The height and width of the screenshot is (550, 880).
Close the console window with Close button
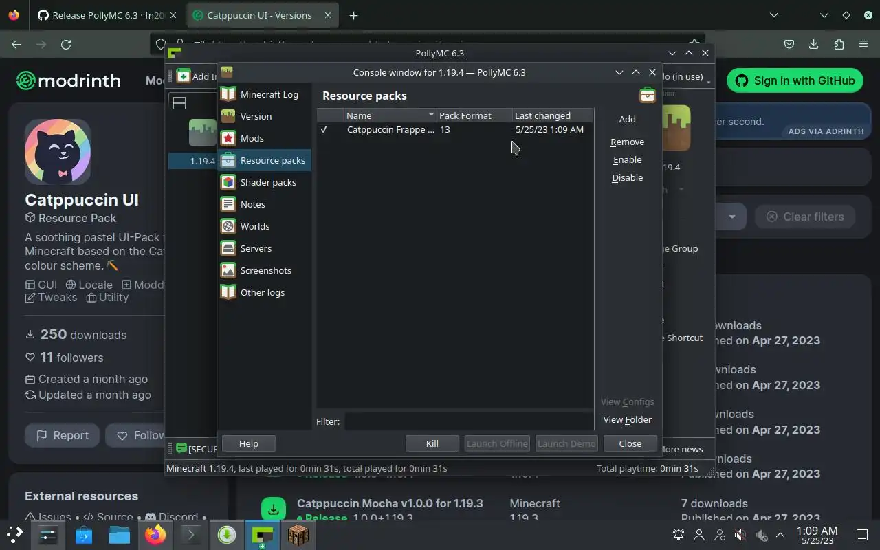pos(630,443)
